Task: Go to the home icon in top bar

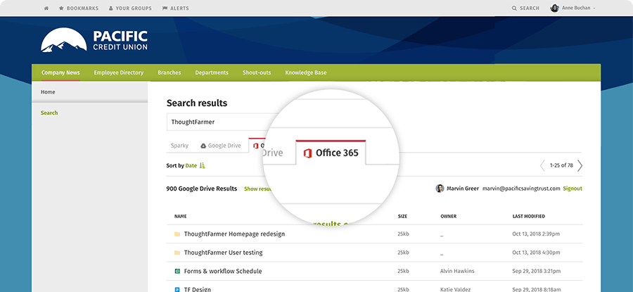Action: click(x=46, y=8)
